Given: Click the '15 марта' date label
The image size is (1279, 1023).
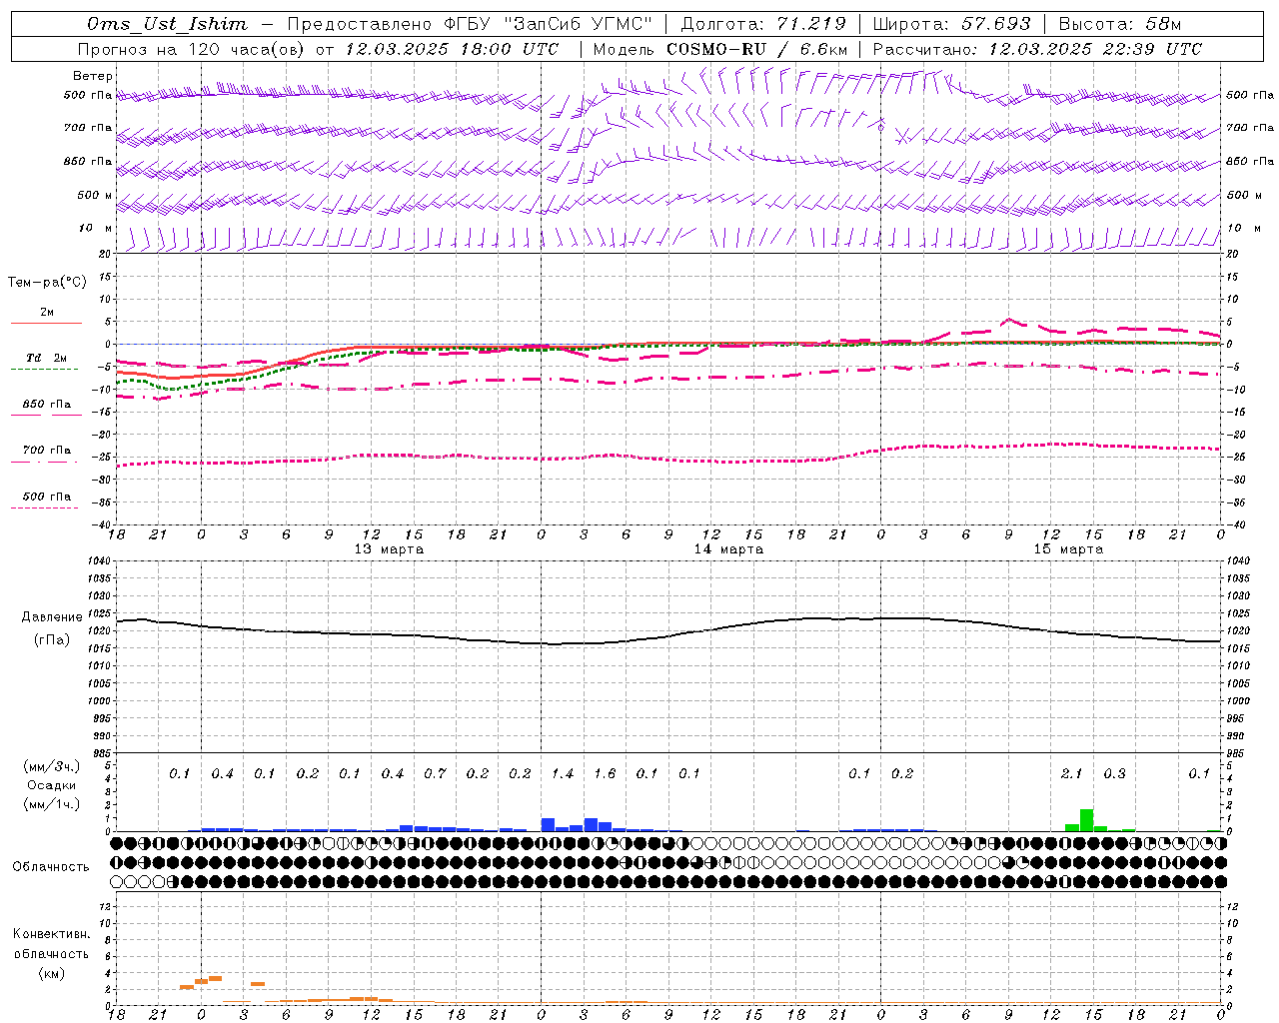Looking at the screenshot, I should (x=1068, y=549).
